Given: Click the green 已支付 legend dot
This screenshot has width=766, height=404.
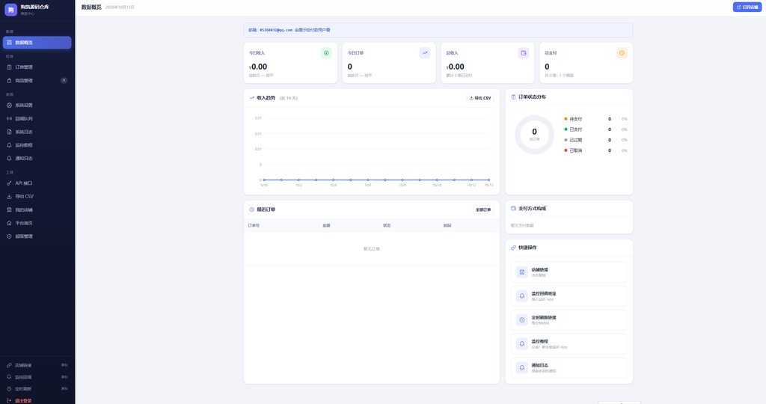Looking at the screenshot, I should 566,129.
